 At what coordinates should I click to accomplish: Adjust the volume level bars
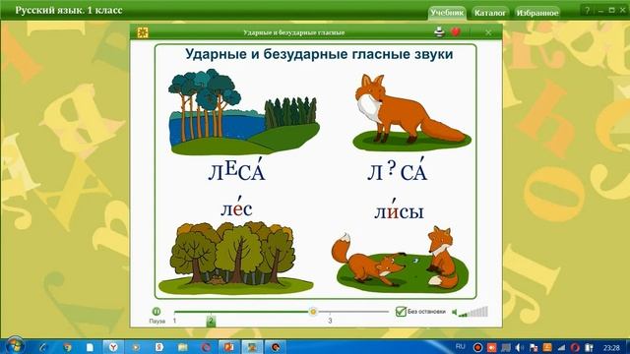pos(473,312)
